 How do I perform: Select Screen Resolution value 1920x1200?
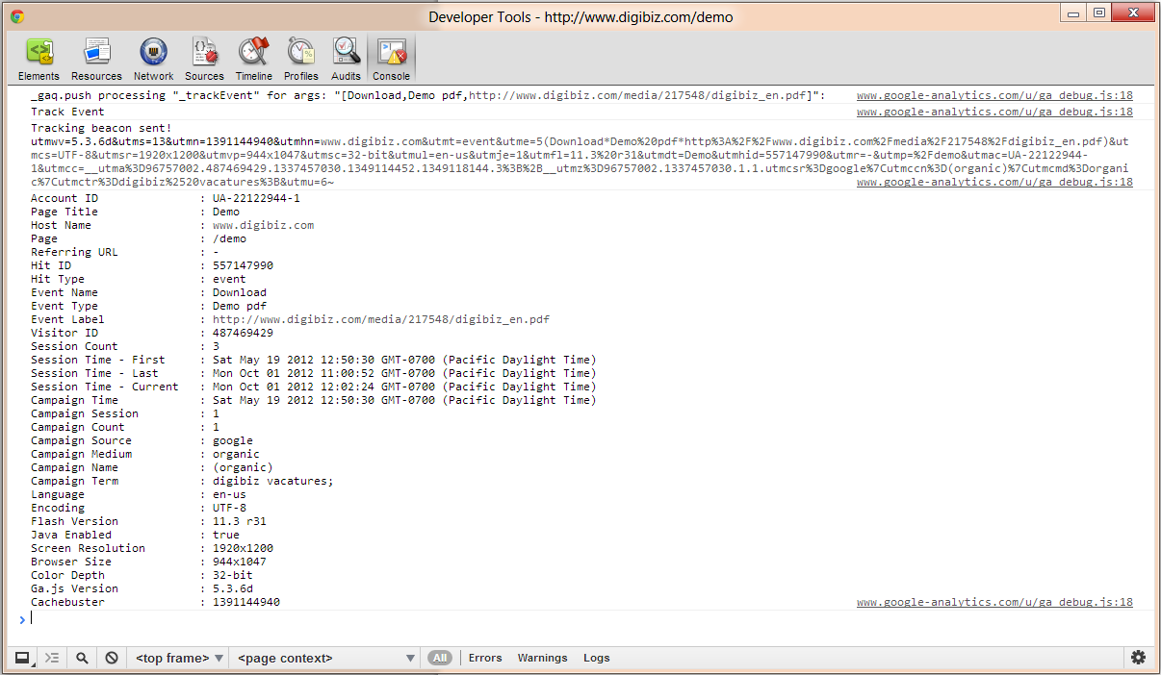pyautogui.click(x=243, y=548)
